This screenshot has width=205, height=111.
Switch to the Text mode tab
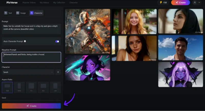click(8, 13)
